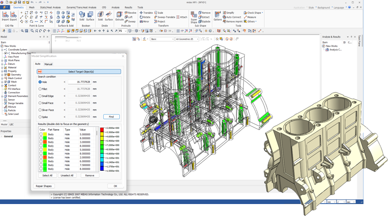Viewport: 392px width, 220px height.
Task: Select the Divide Surface tool
Action: click(x=109, y=16)
